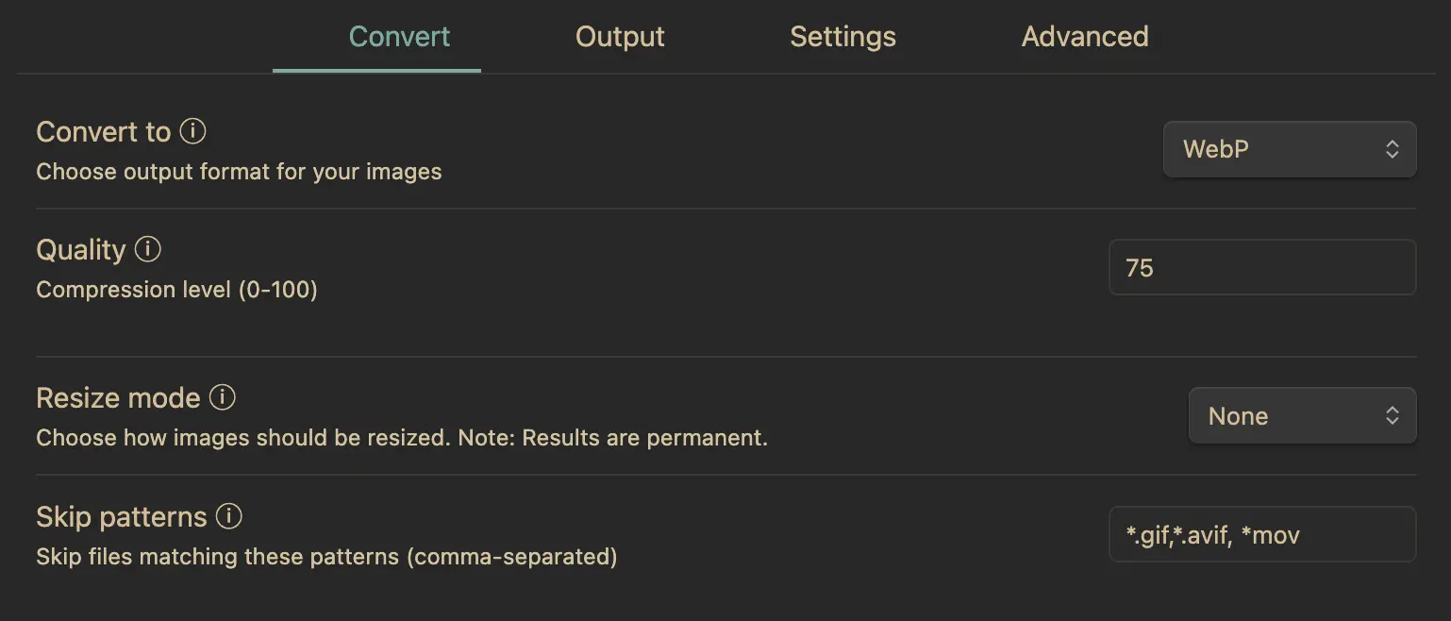Screen dimensions: 1451x621
Task: Click the info icon next to Quality
Action: pyautogui.click(x=148, y=249)
